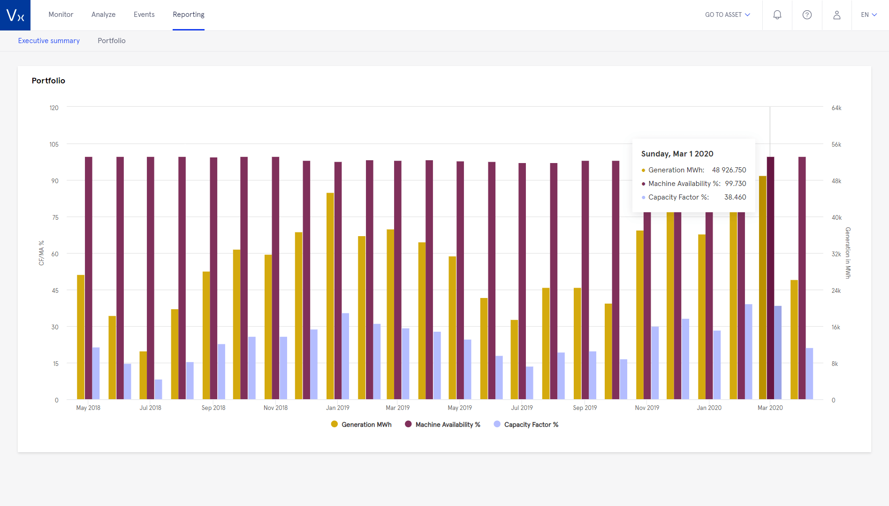The width and height of the screenshot is (889, 506).
Task: Click the 'Sep 2019' x-axis label
Action: coord(585,408)
